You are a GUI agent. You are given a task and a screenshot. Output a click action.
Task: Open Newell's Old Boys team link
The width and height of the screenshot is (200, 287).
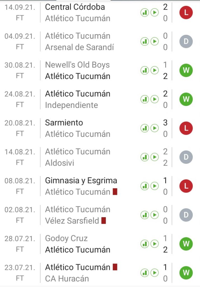[x=77, y=65]
